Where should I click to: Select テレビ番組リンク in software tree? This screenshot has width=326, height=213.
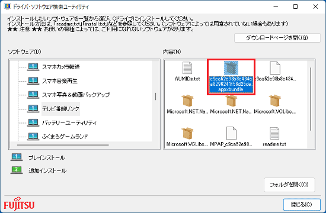pos(60,109)
